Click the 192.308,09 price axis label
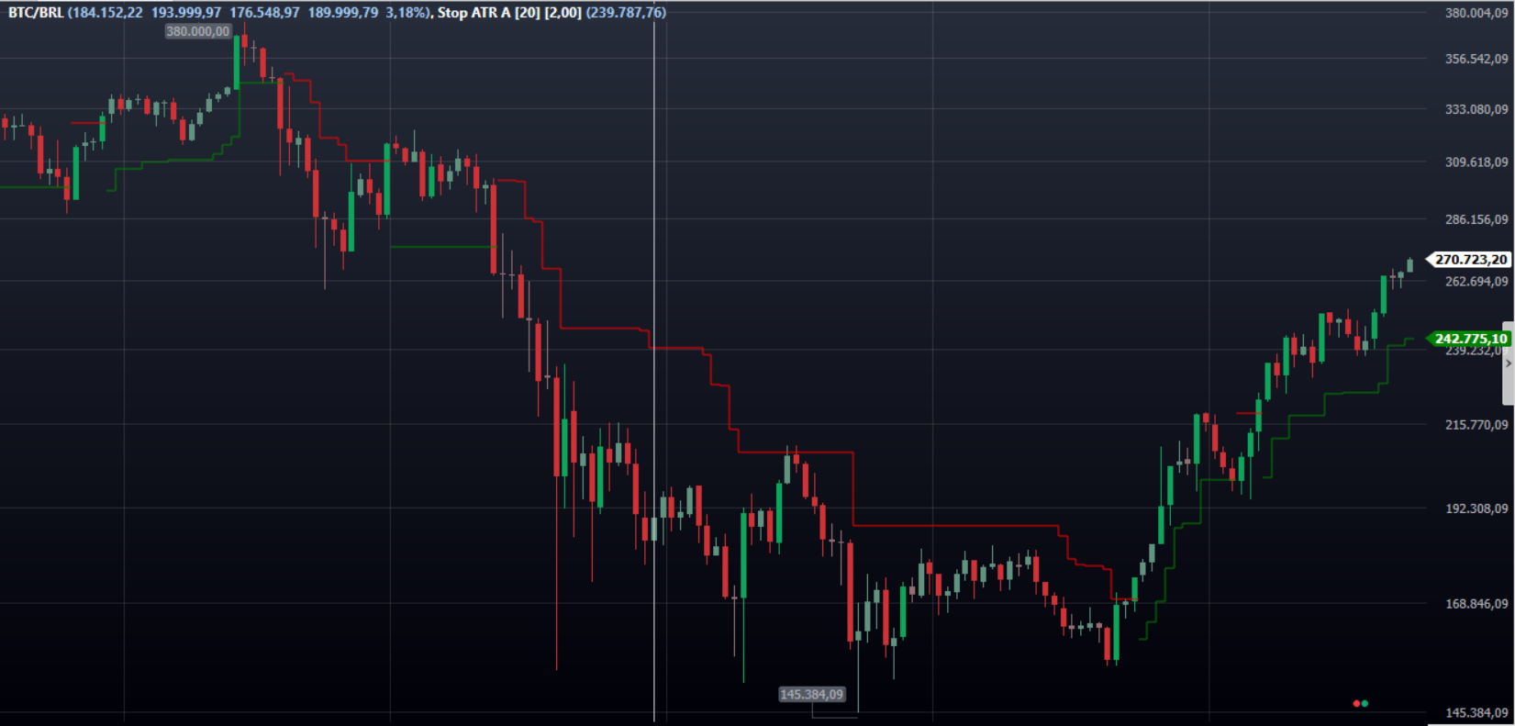Screen dimensions: 1515x726 1476,508
